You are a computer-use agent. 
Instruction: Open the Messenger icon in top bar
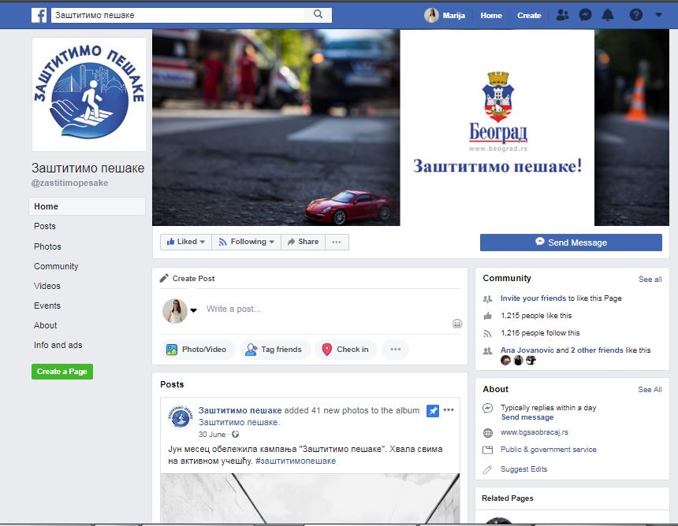pyautogui.click(x=585, y=15)
